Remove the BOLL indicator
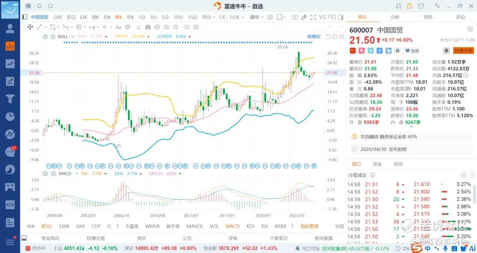The height and width of the screenshot is (253, 477). [x=53, y=37]
